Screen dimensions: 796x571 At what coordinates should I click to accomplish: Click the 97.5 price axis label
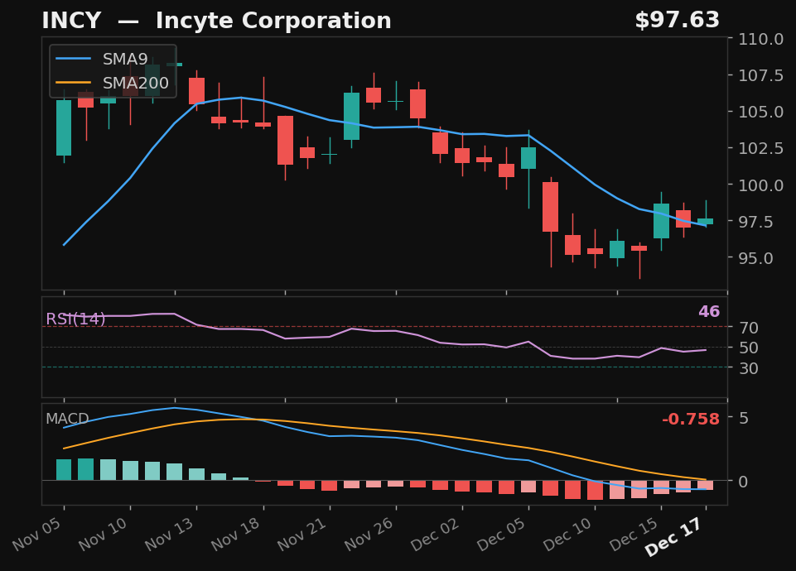(x=756, y=222)
